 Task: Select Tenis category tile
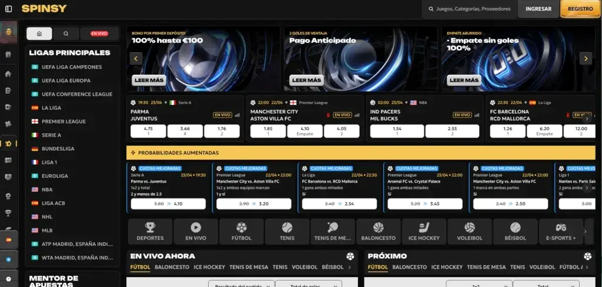pos(287,231)
